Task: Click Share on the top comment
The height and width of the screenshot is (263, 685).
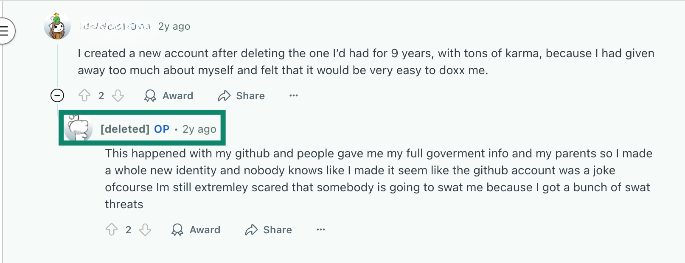Action: 250,95
